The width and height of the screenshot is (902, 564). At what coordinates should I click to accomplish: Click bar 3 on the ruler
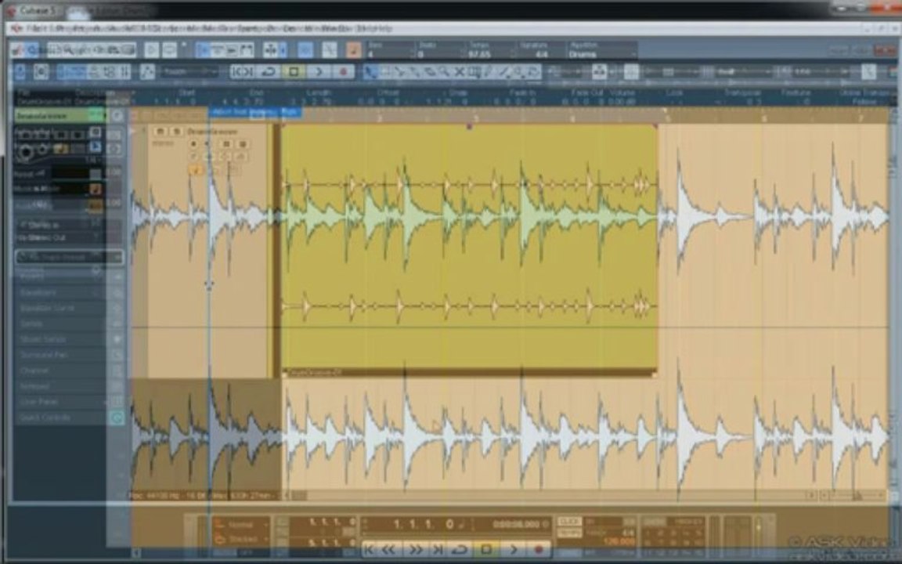(x=475, y=118)
